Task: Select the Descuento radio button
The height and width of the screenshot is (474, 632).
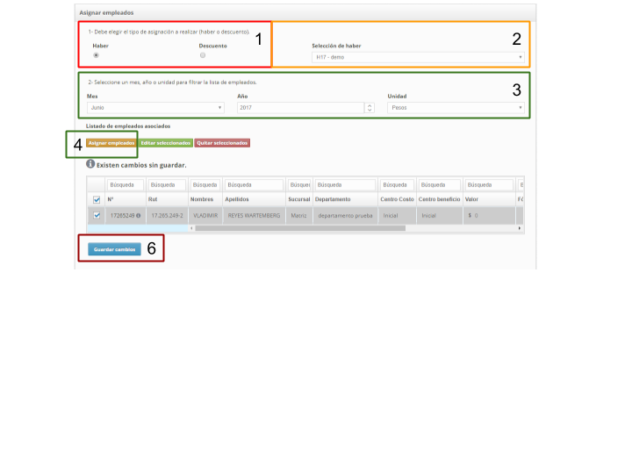Action: [x=203, y=55]
